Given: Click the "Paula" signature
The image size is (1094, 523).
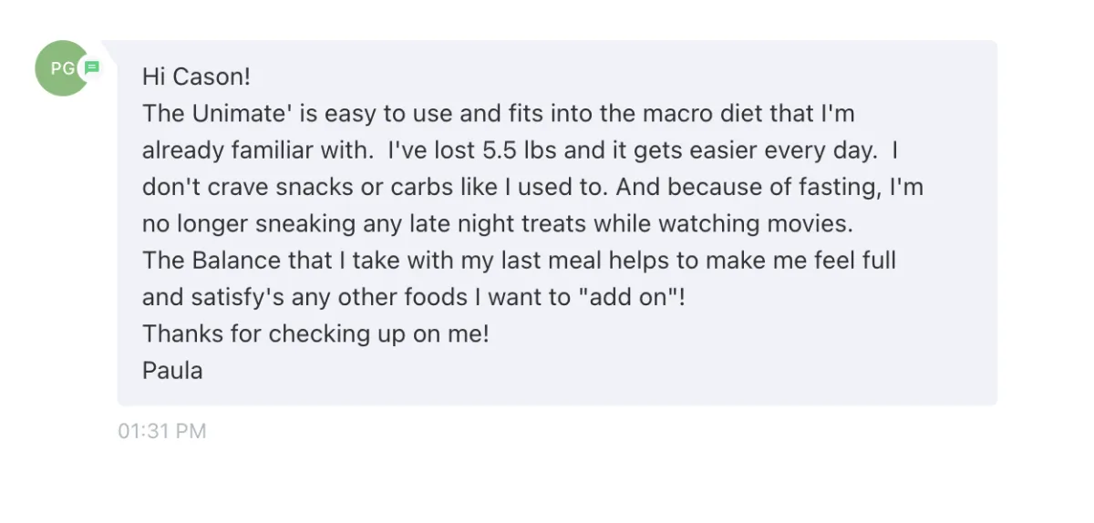Looking at the screenshot, I should [x=172, y=370].
